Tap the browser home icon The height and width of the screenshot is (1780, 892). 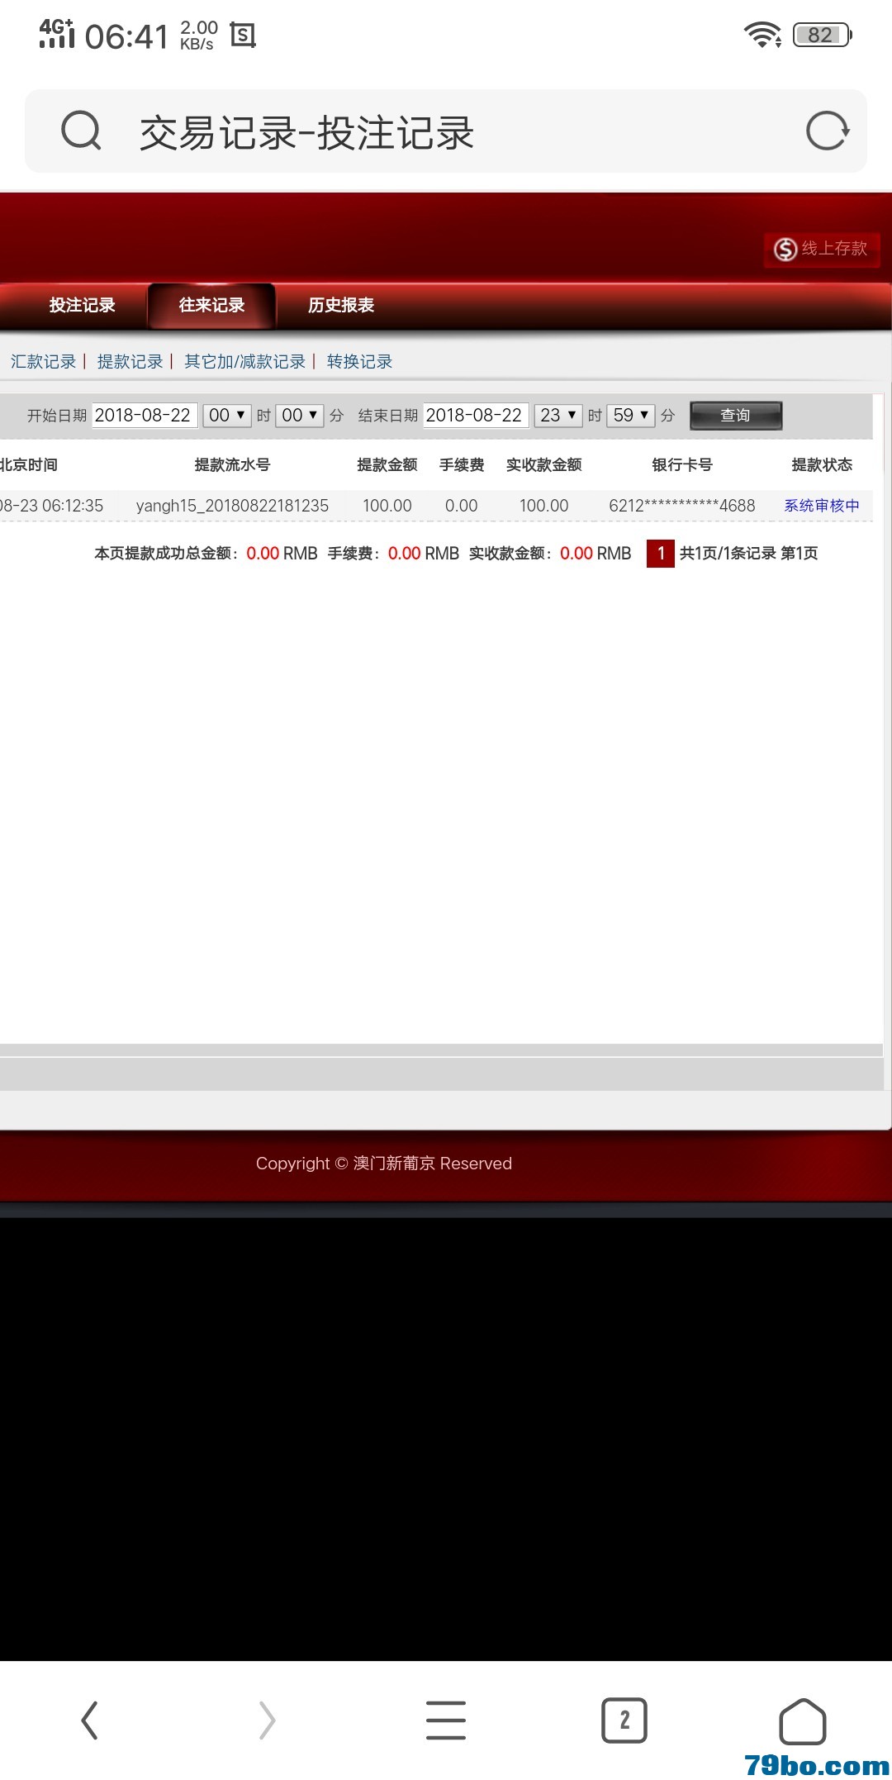[x=802, y=1721]
